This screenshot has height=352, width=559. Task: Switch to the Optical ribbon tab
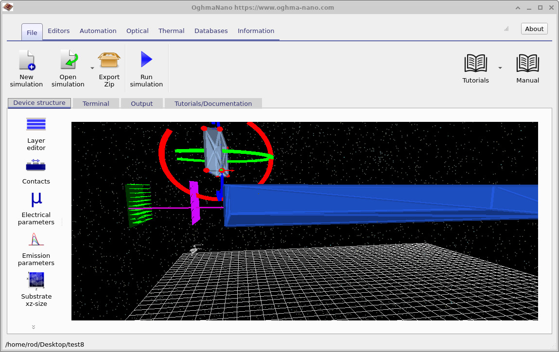(137, 31)
